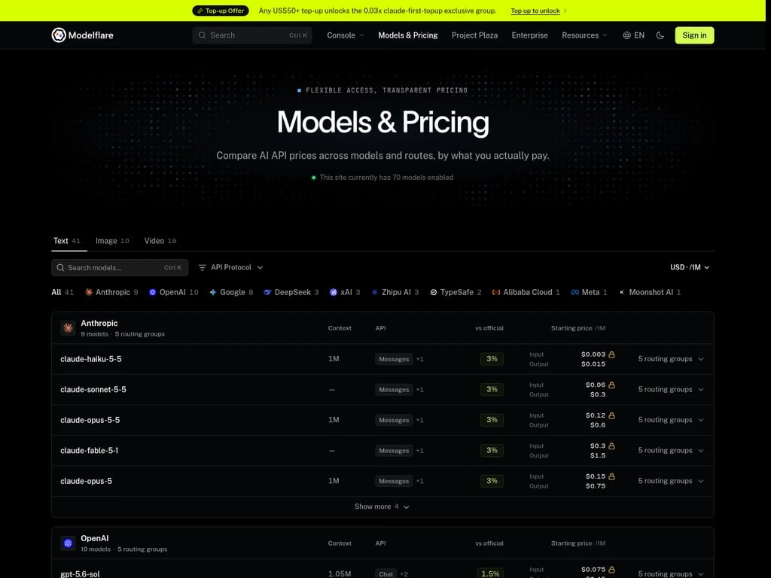The width and height of the screenshot is (771, 578).
Task: Click Messages API tag for claude-haiku-5-5
Action: pos(394,359)
